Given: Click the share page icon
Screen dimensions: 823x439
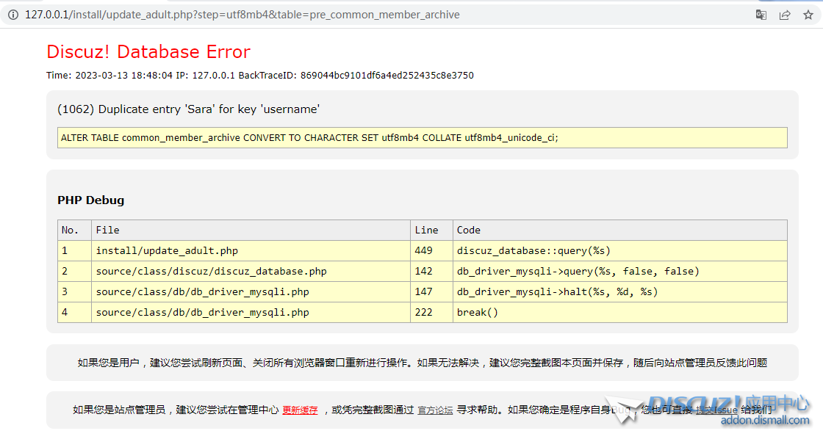Looking at the screenshot, I should click(x=784, y=14).
